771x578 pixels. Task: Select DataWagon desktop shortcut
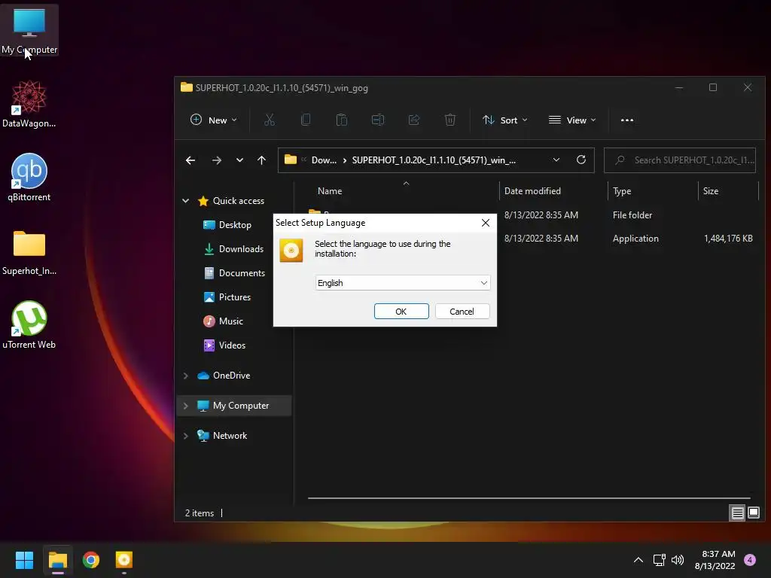click(x=29, y=104)
